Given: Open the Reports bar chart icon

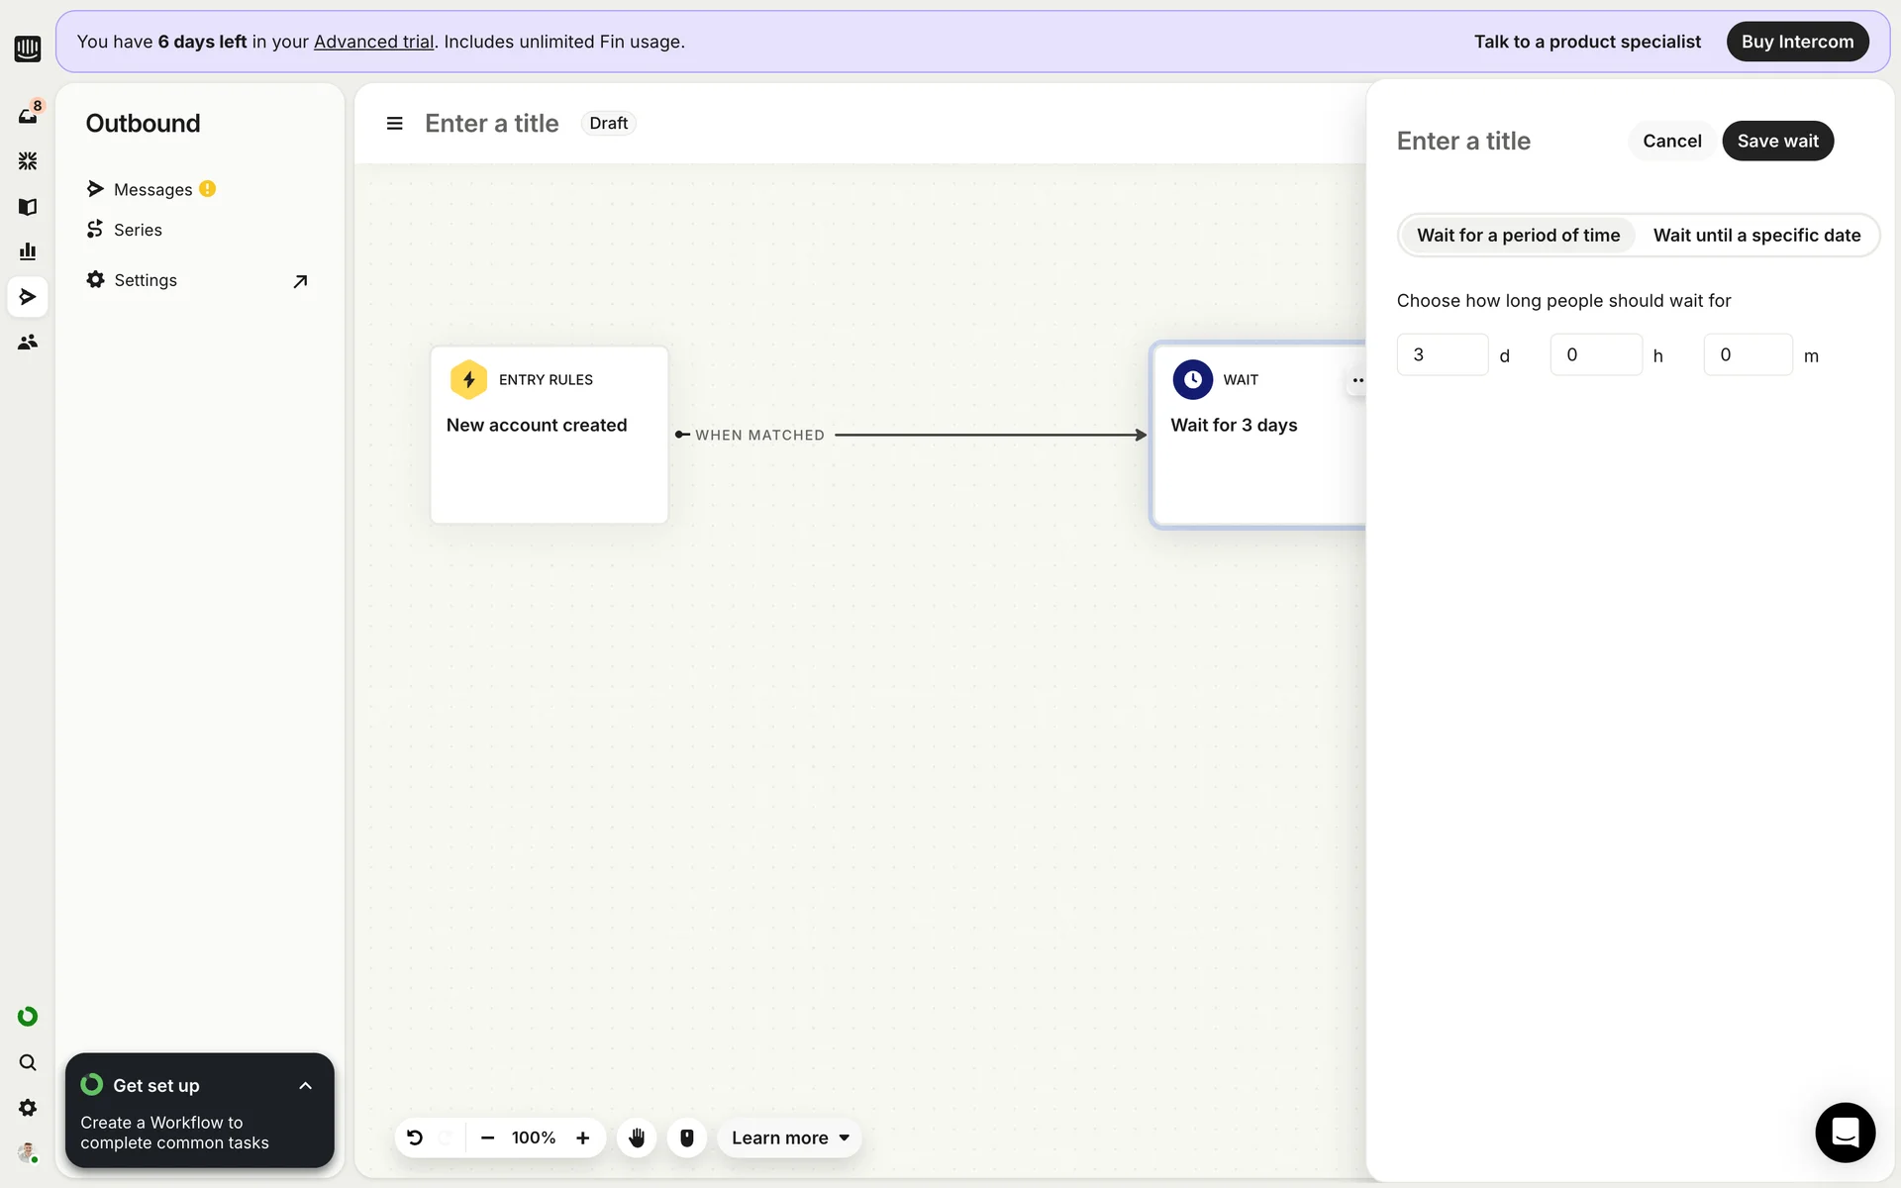Looking at the screenshot, I should point(28,251).
